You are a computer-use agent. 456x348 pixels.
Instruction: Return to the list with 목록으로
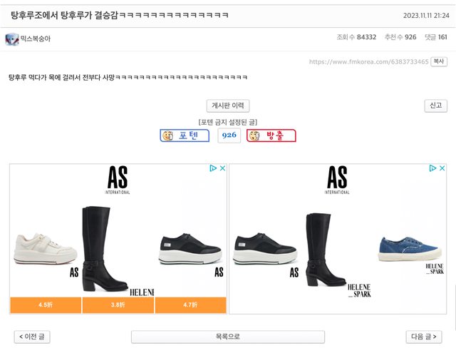(228, 337)
